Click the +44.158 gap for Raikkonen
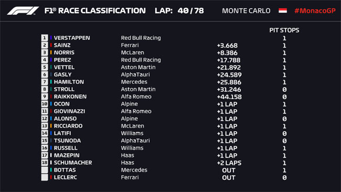This screenshot has width=341, height=192. pyautogui.click(x=229, y=97)
